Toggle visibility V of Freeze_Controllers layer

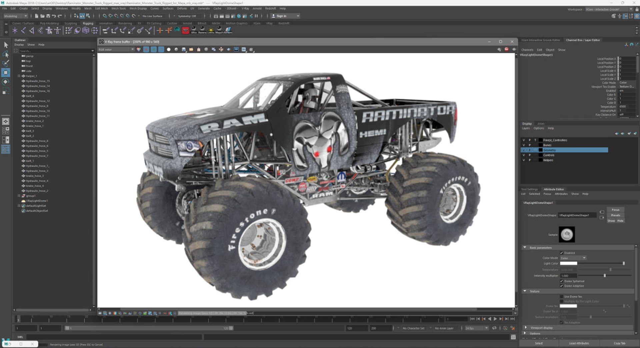(524, 140)
